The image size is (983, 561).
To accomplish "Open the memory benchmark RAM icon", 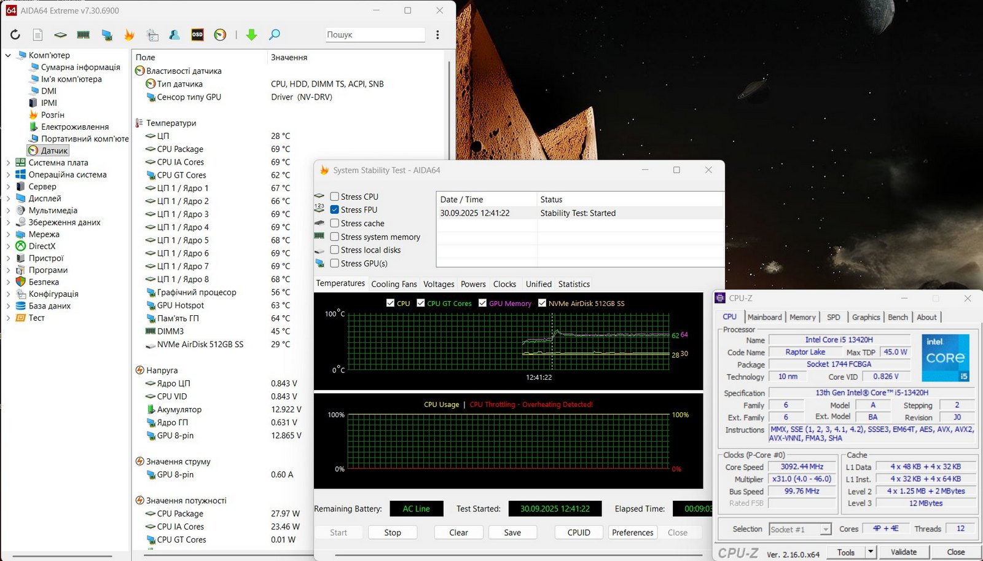I will 83,35.
